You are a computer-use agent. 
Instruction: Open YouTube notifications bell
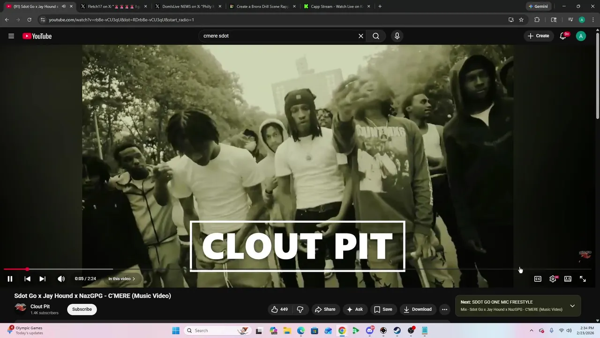pyautogui.click(x=563, y=36)
